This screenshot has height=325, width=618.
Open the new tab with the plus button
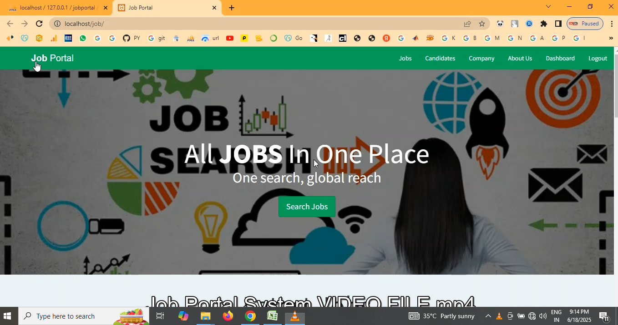tap(232, 8)
